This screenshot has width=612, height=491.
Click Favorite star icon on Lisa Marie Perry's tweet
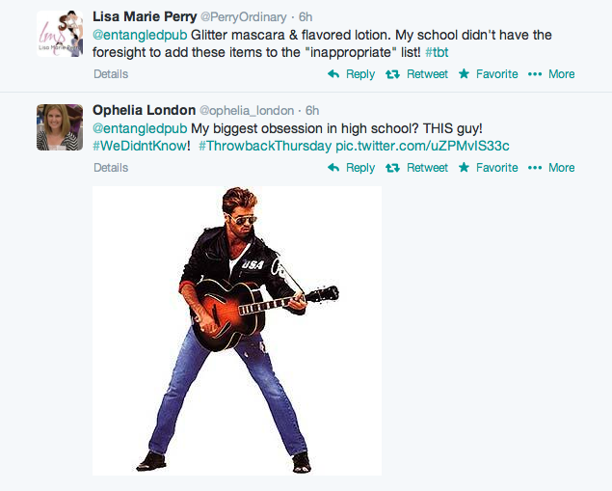tap(465, 74)
